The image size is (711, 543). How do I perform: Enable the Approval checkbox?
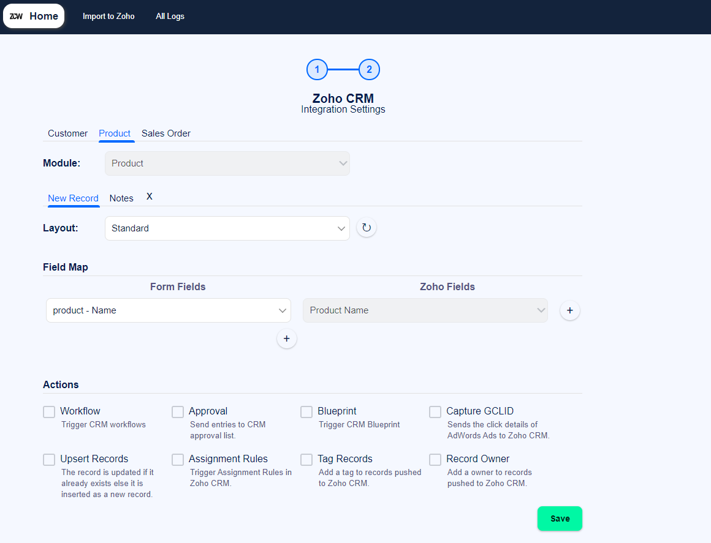click(178, 411)
